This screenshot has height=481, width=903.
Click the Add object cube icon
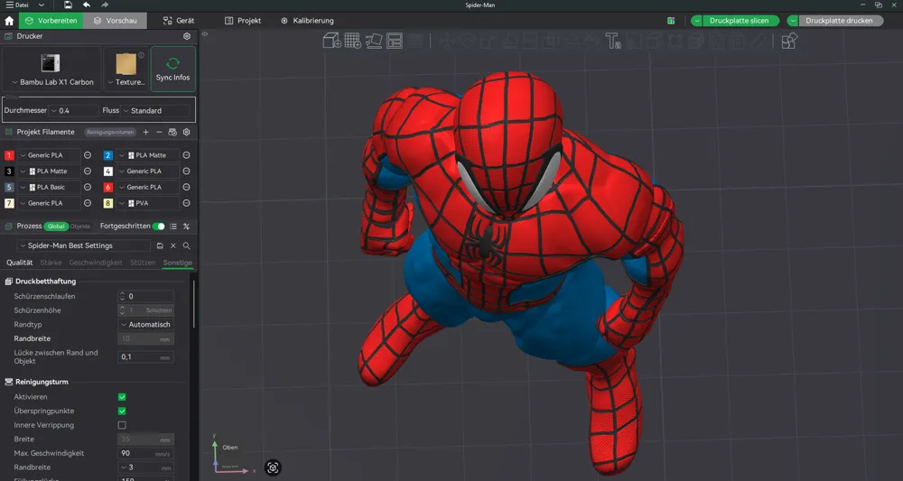tap(331, 41)
